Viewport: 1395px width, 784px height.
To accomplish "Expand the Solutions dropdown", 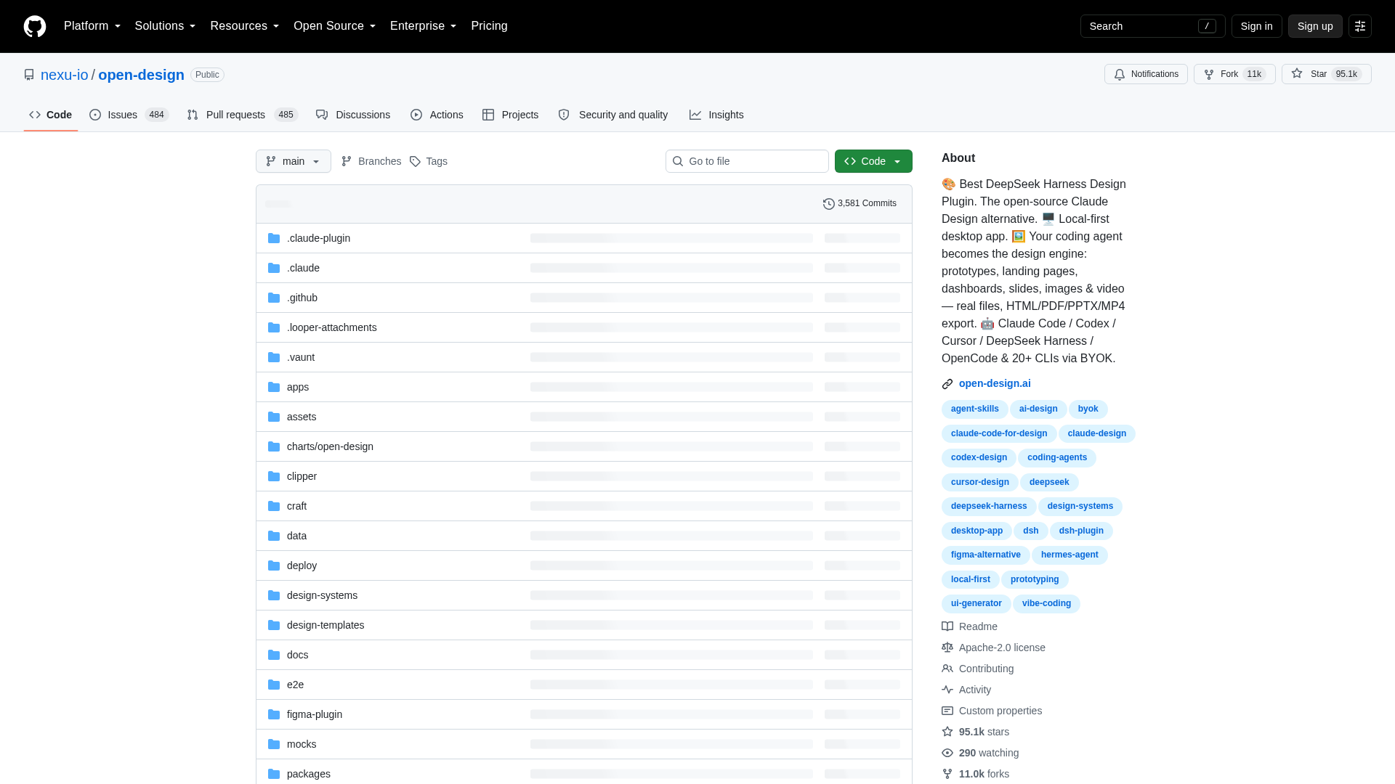I will coord(165,26).
